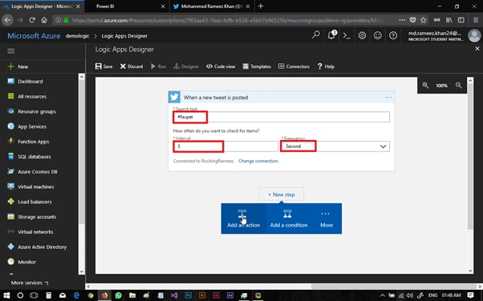Click the New step button
Screen dimensions: 483x301
tap(282, 195)
